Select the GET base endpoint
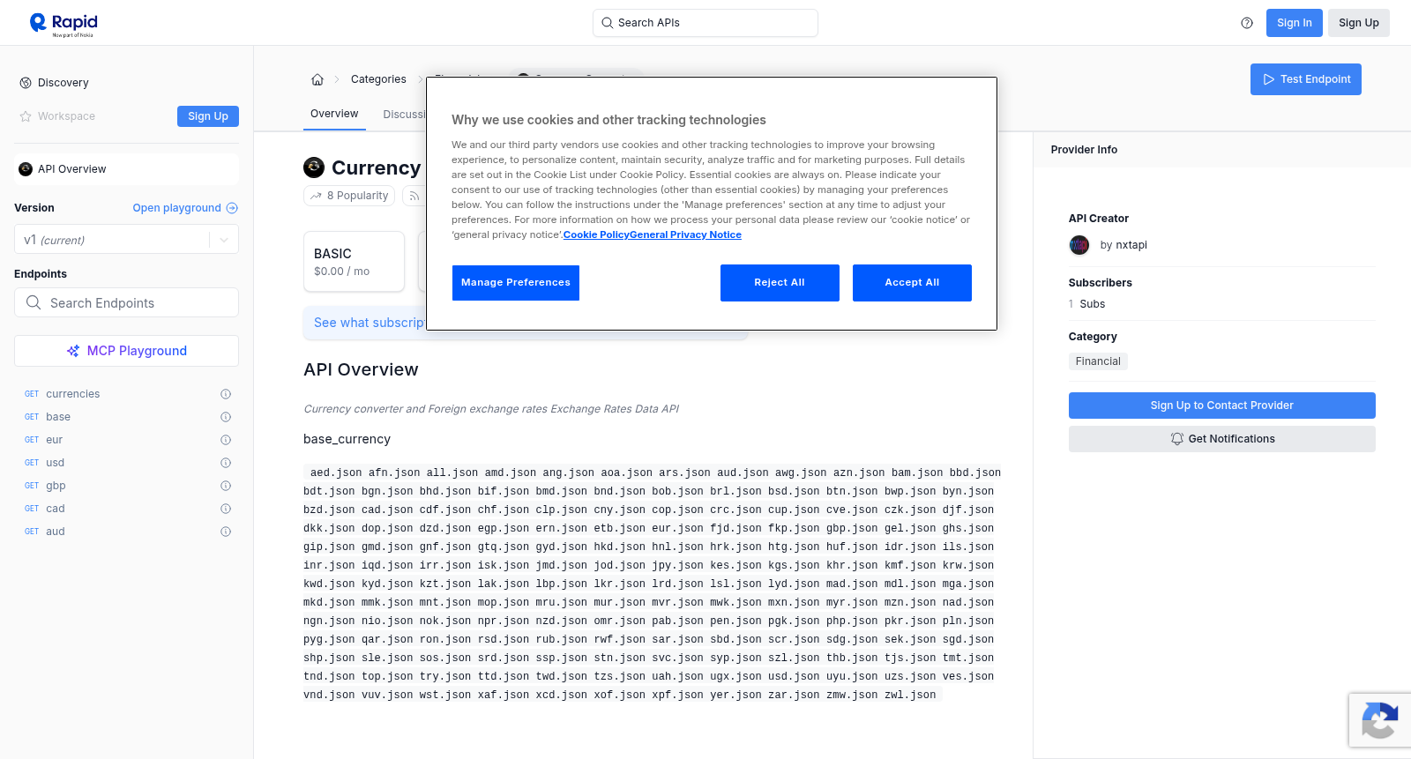1411x759 pixels. 58,417
